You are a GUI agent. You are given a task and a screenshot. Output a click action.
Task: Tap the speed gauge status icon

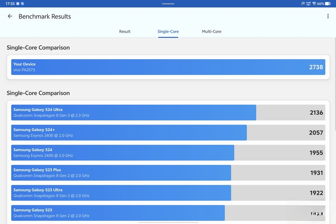click(x=303, y=4)
